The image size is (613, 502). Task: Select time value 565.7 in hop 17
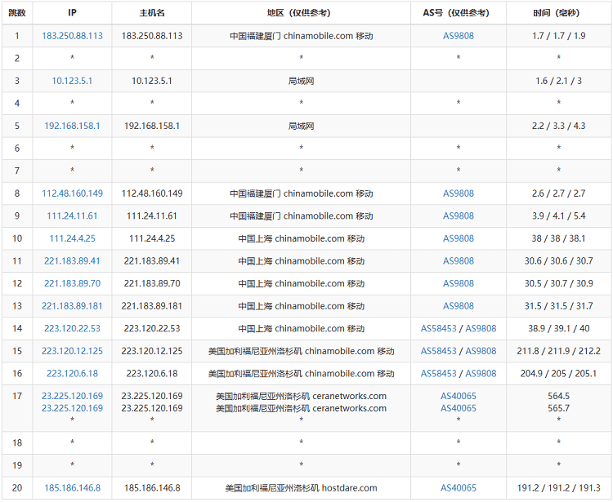559,408
